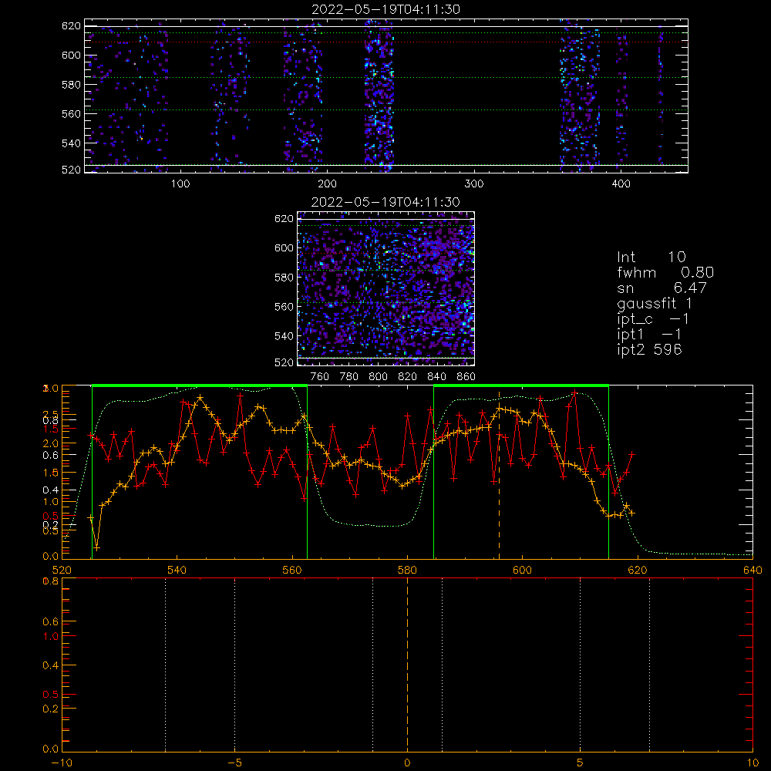Click the white dotted vertical line at 5

pyautogui.click(x=581, y=664)
